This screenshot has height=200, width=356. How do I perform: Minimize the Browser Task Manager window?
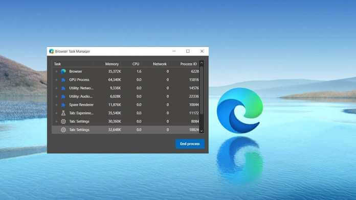point(174,51)
